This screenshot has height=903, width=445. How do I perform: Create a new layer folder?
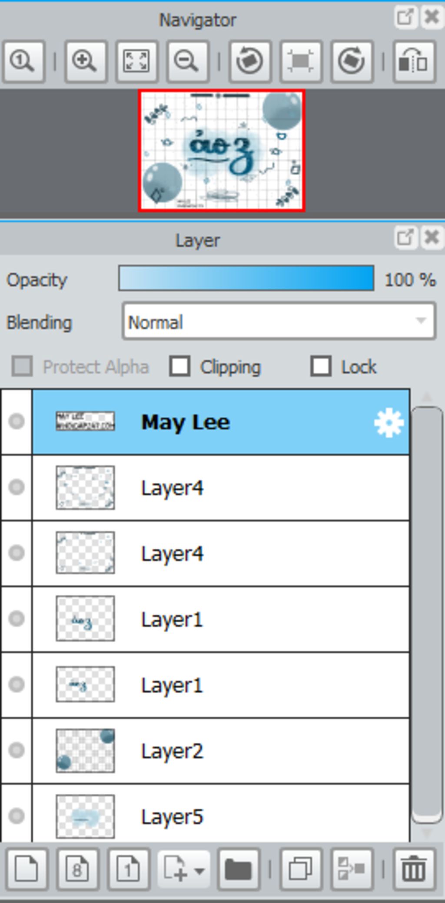(239, 869)
